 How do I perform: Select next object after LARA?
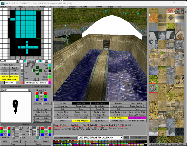point(30,90)
